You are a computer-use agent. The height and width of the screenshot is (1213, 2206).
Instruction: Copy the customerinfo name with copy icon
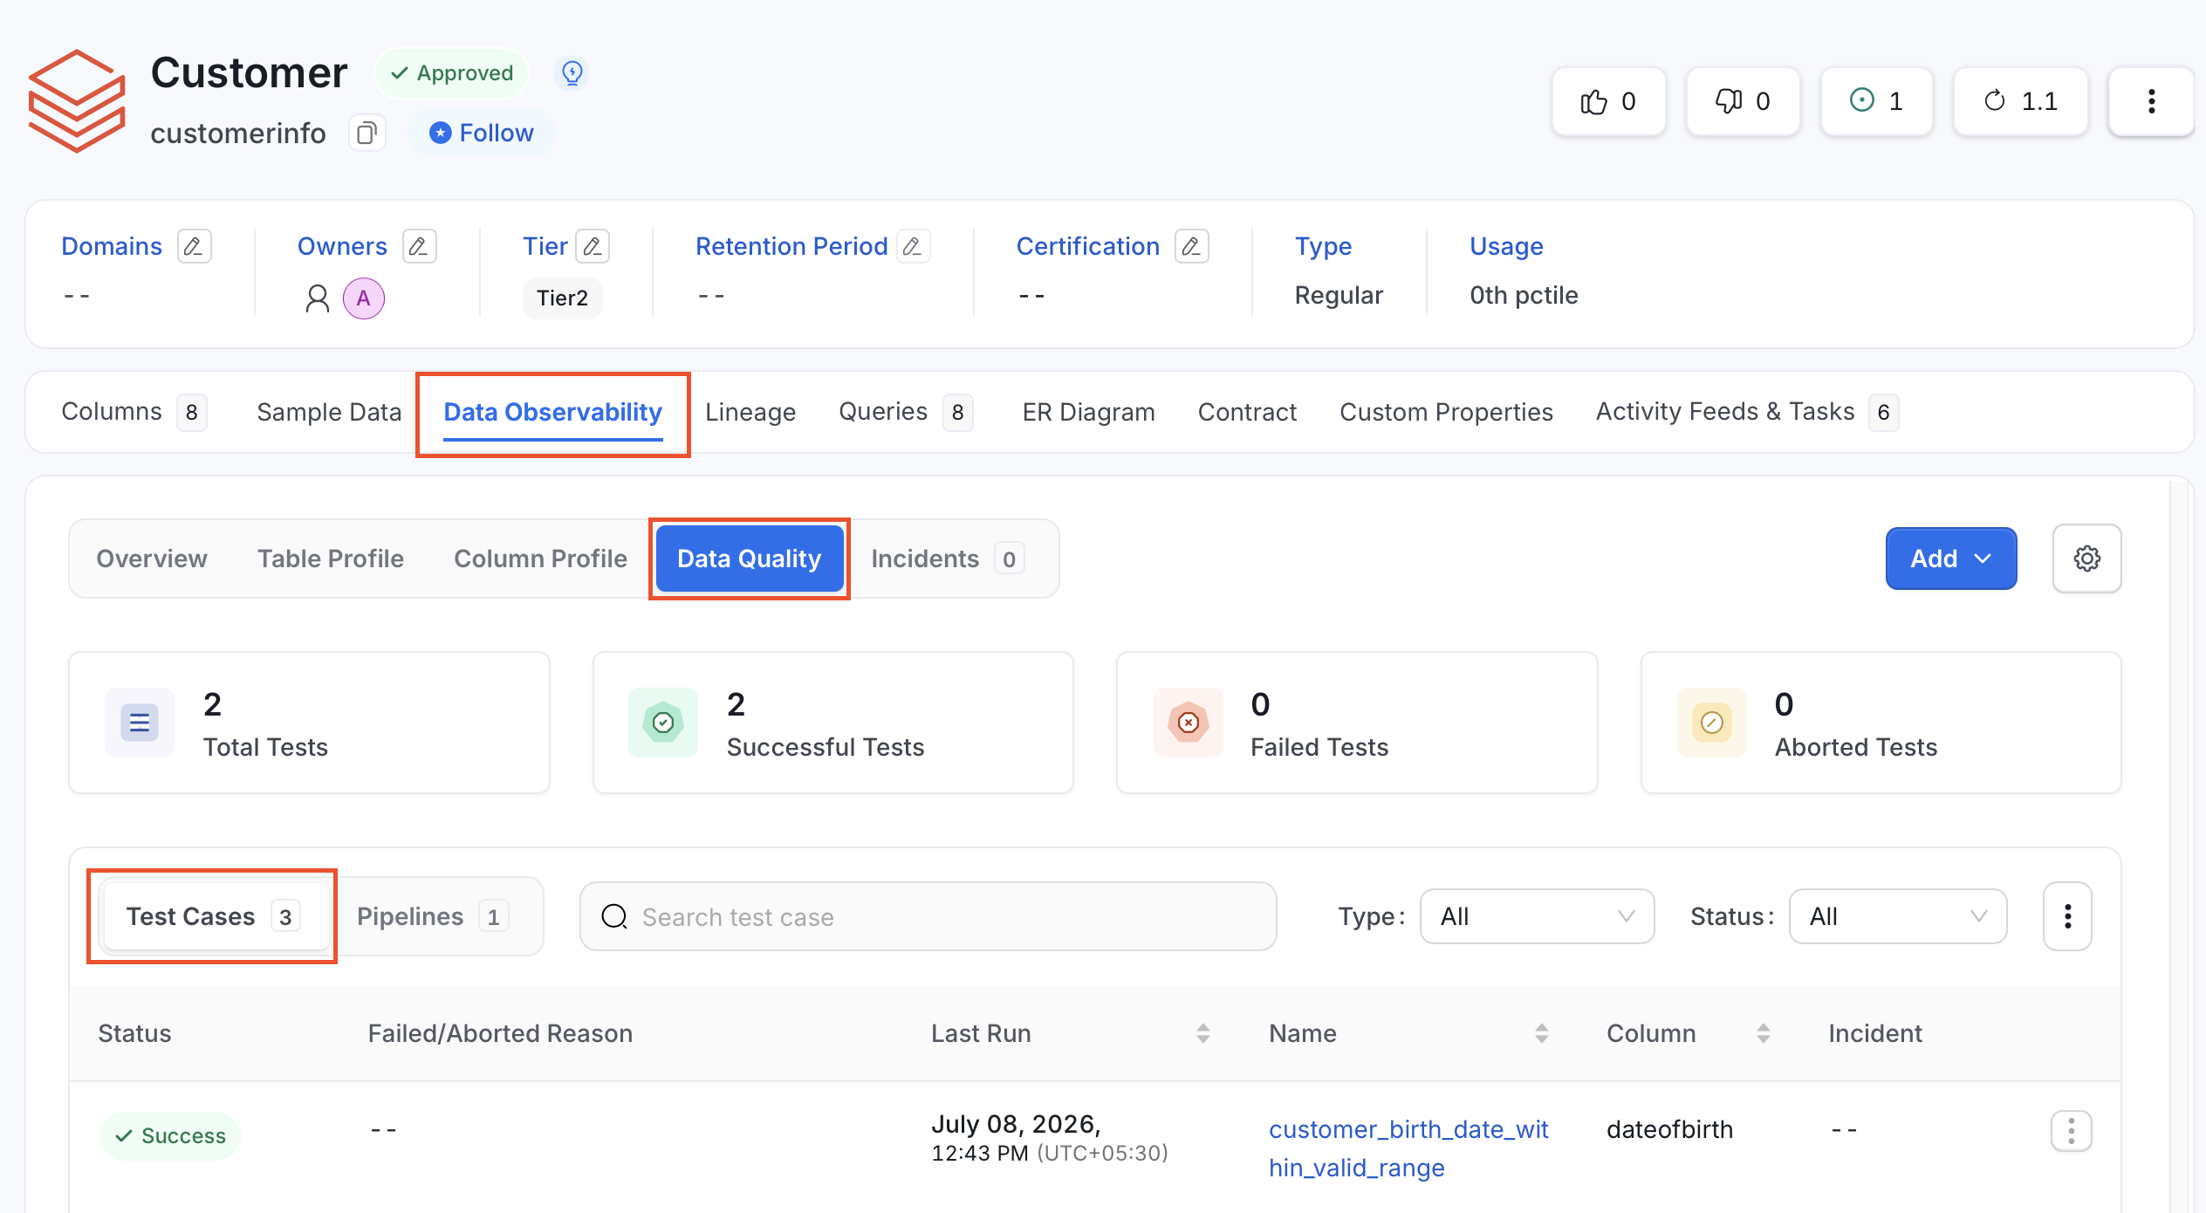coord(367,133)
